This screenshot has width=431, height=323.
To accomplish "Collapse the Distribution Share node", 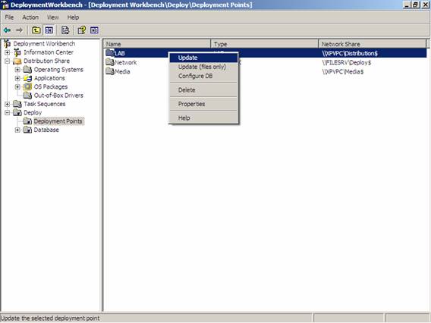I will 8,61.
